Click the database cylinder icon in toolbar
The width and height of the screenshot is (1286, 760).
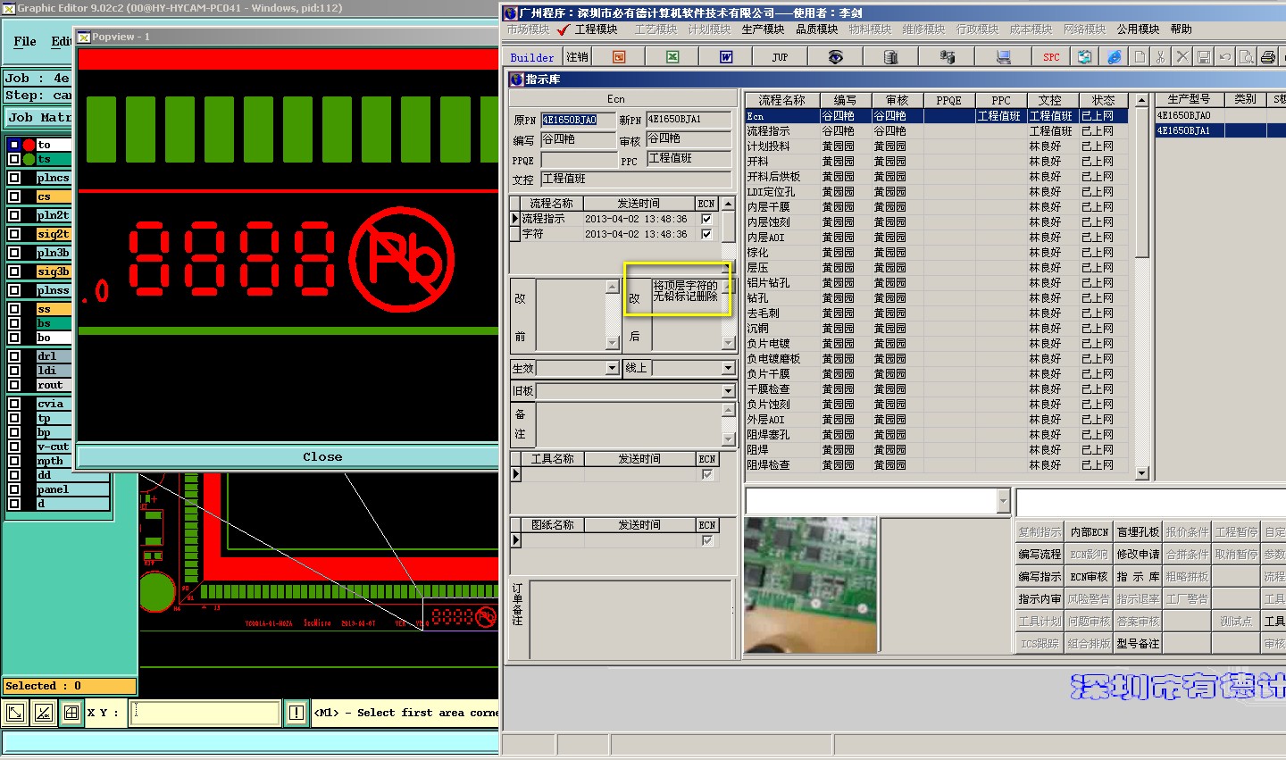(x=890, y=57)
